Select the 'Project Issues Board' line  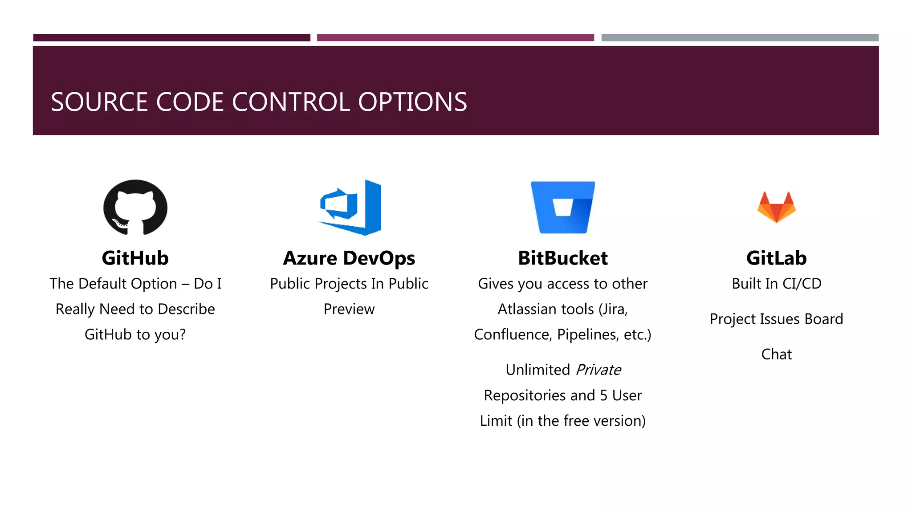(777, 319)
